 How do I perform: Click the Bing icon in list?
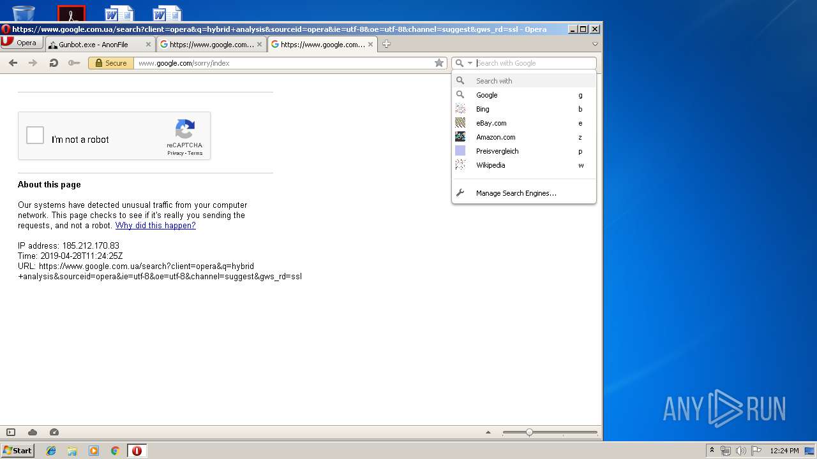click(x=460, y=109)
